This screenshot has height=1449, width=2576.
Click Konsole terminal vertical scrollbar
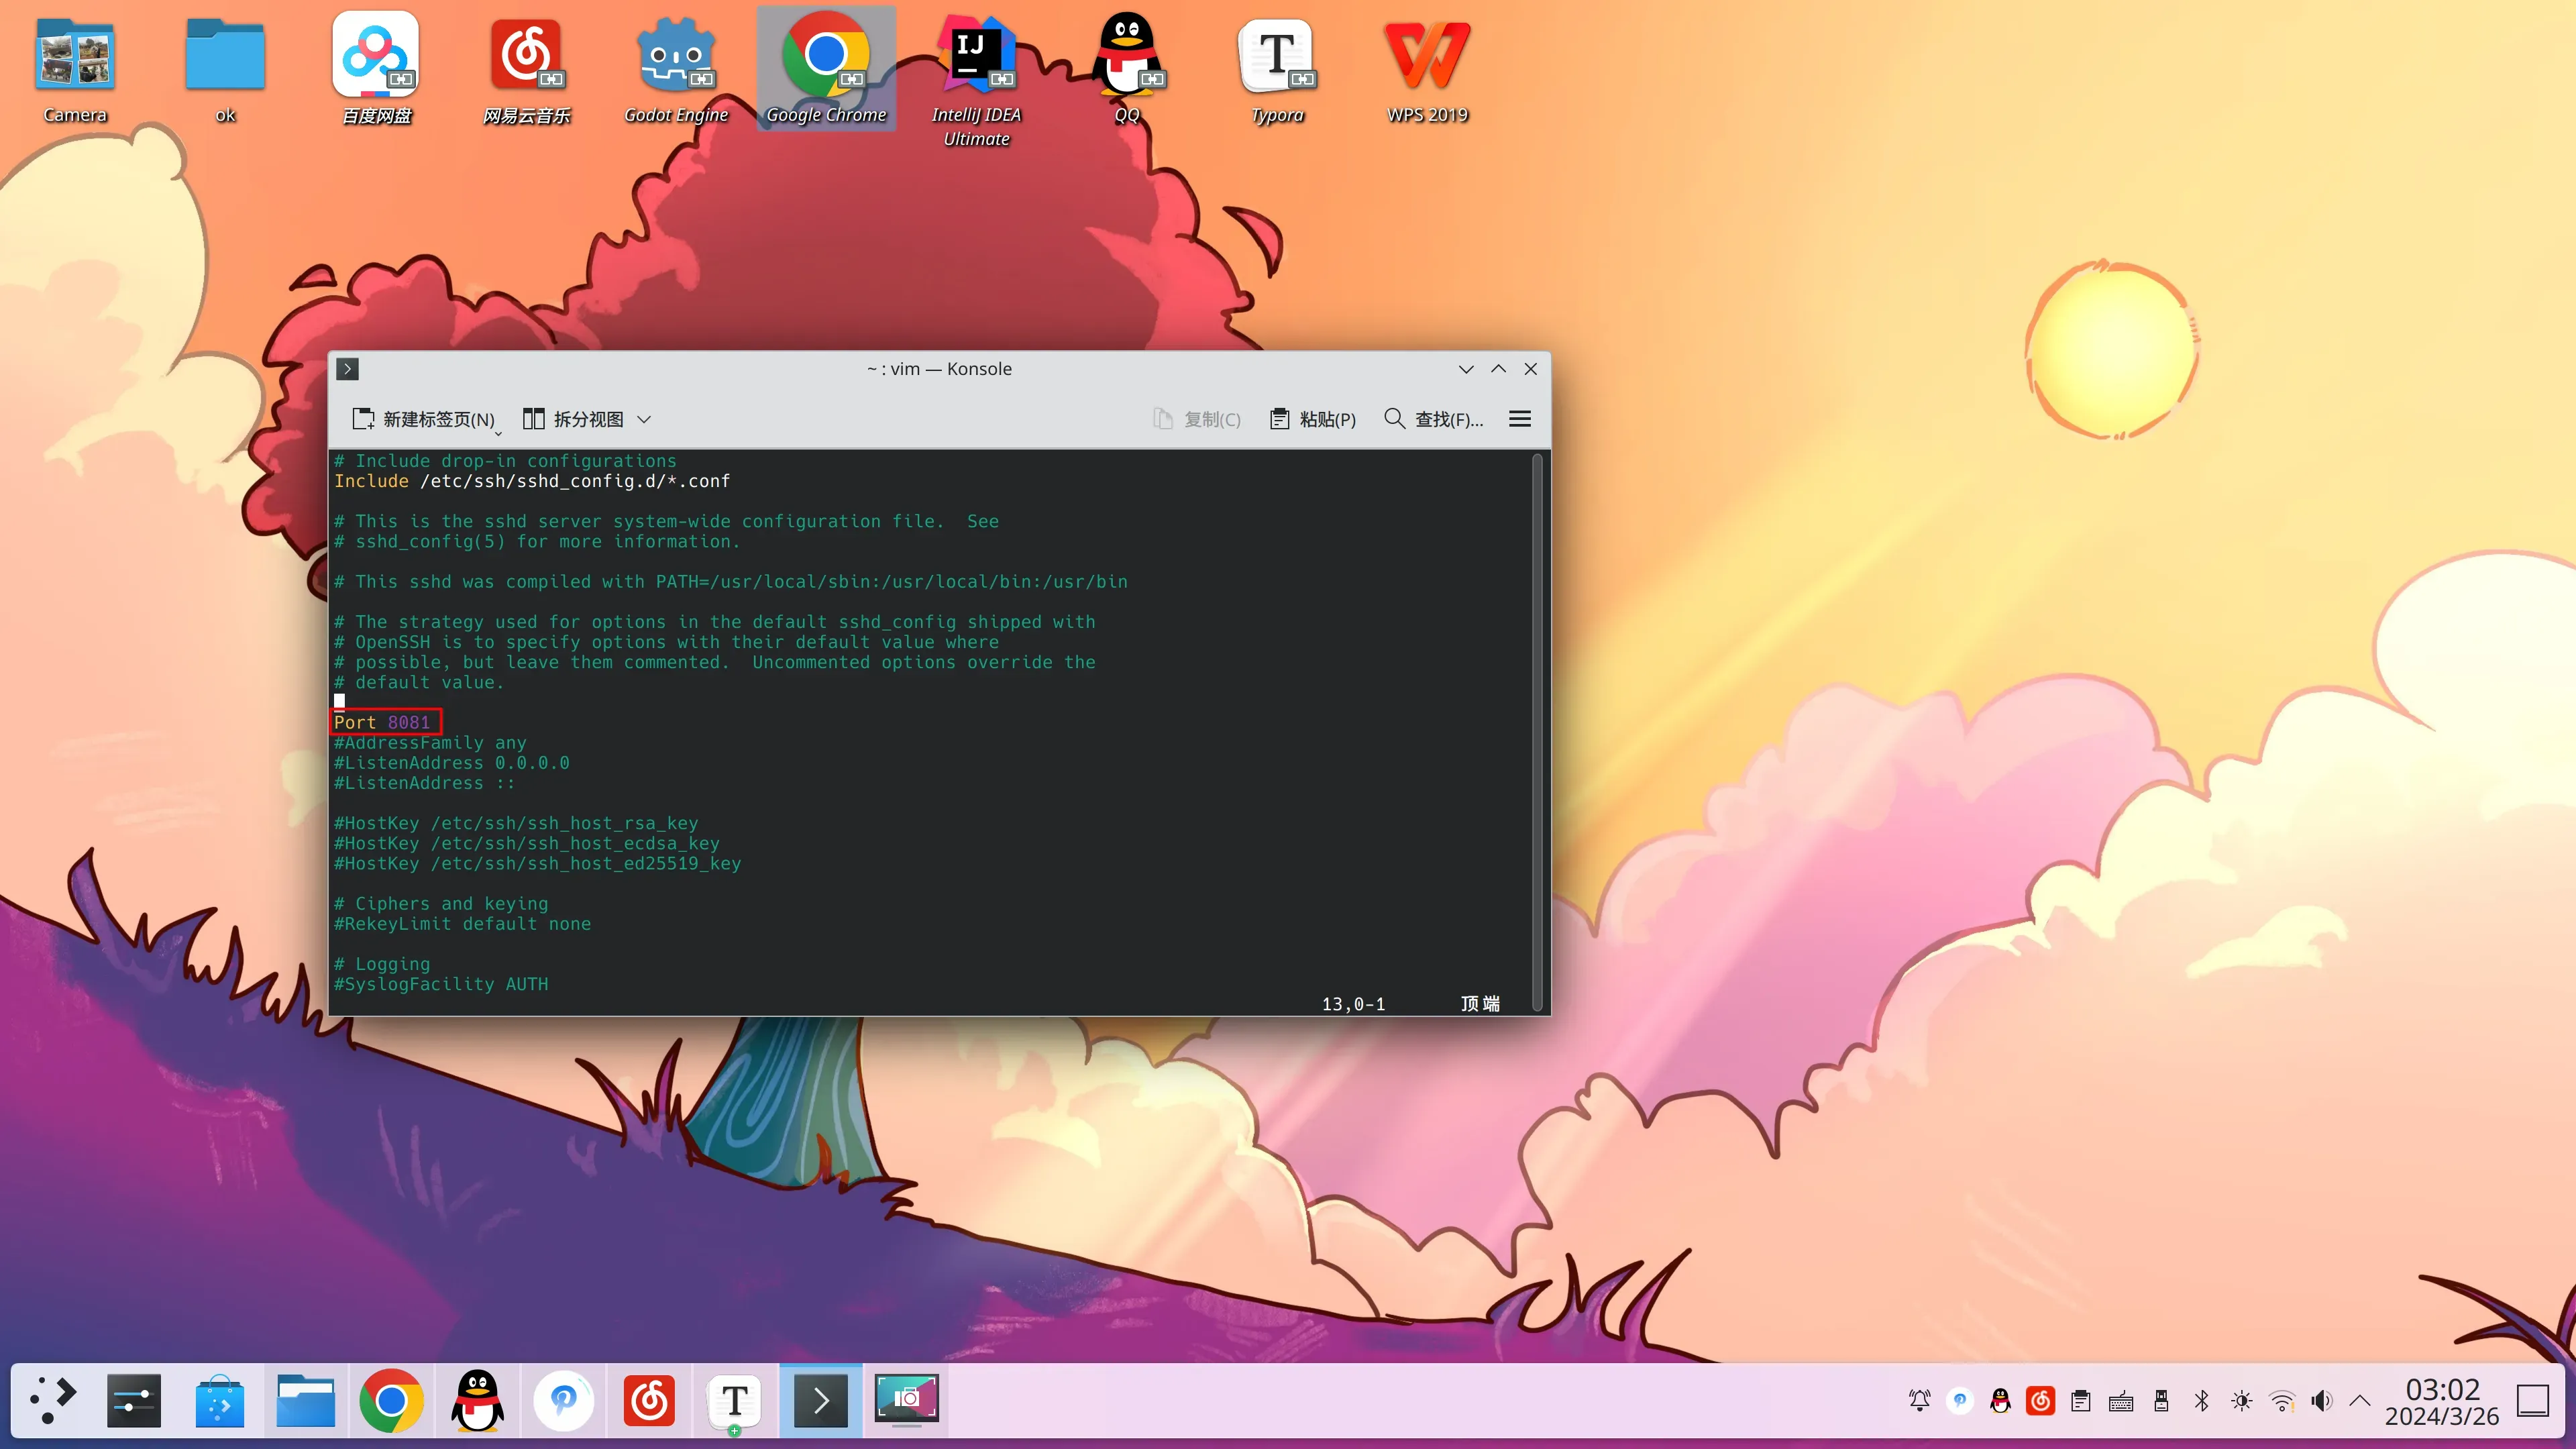tap(1537, 730)
